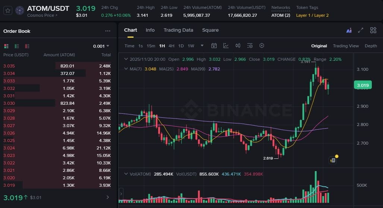Click the order list display settings icon

tap(250, 46)
